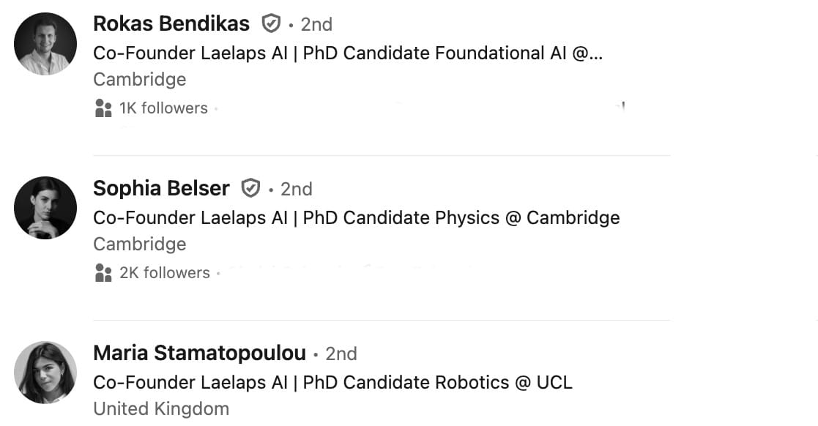Click verification badge next to Sophia Belser
The width and height of the screenshot is (818, 426).
click(251, 189)
